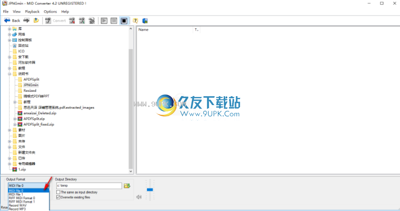
Task: Click the folder tree vertical scrollbar thumb
Action: (131, 109)
